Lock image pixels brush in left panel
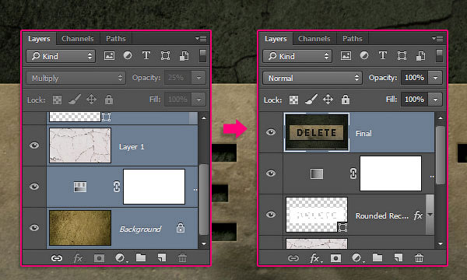 pos(75,100)
